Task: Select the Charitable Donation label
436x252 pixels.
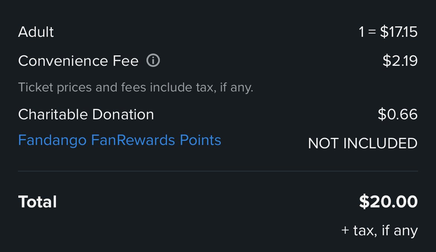Action: tap(86, 114)
